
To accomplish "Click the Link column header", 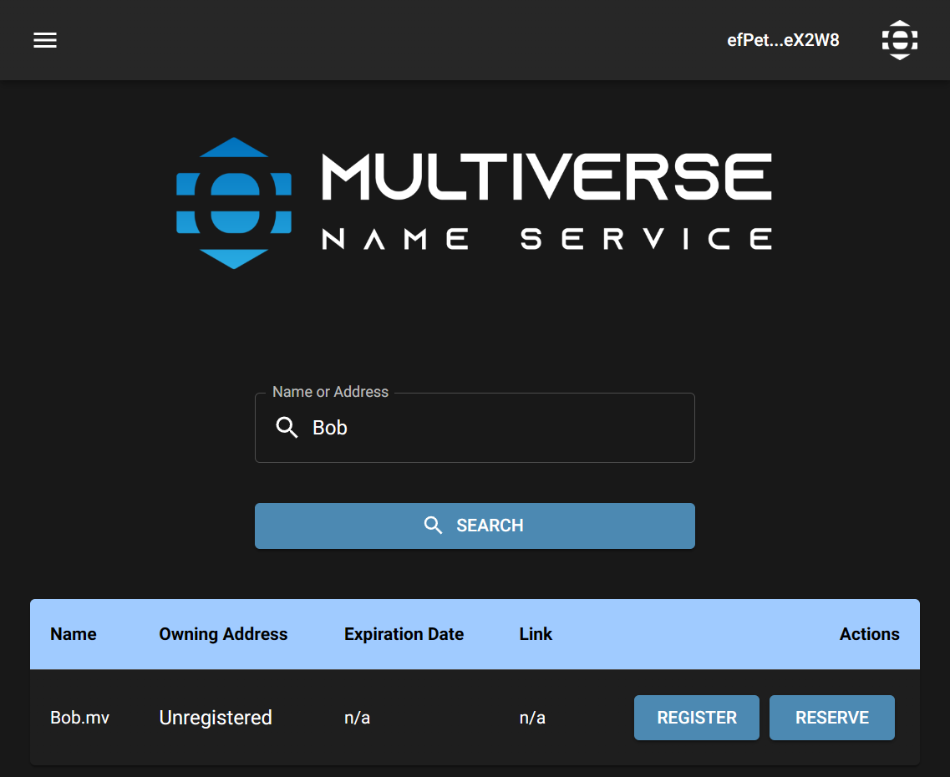I will coord(536,634).
